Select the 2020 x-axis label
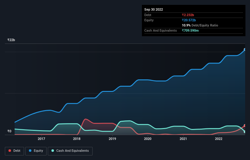The width and height of the screenshot is (250, 160). (148, 139)
